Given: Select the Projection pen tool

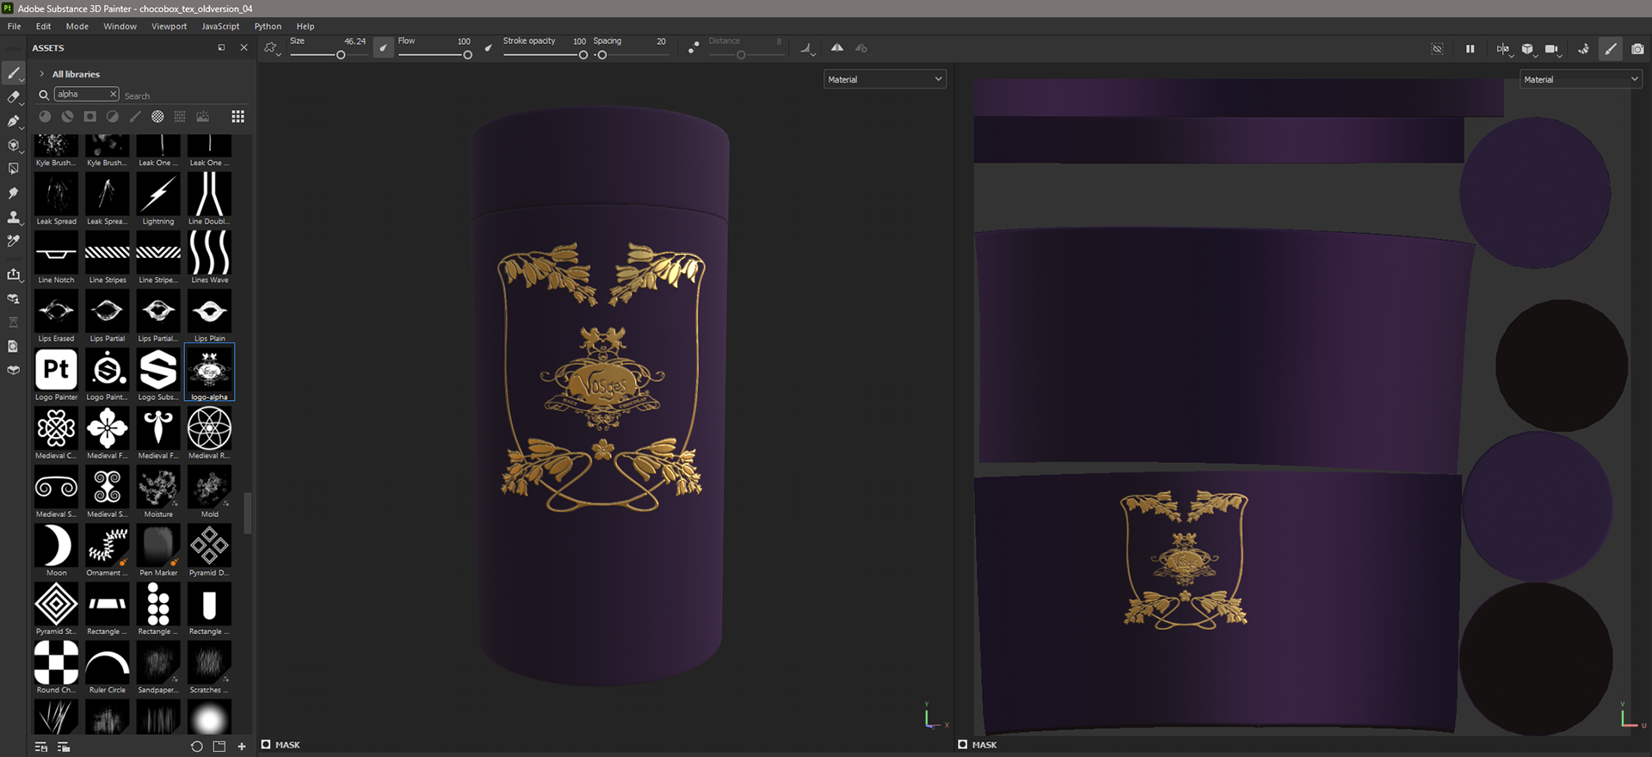Looking at the screenshot, I should click(x=13, y=121).
